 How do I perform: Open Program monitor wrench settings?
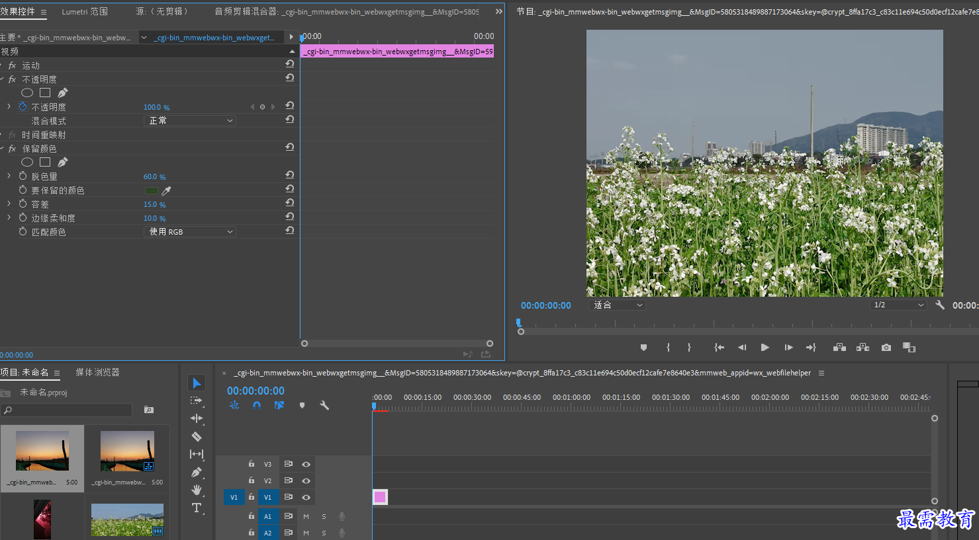[940, 305]
